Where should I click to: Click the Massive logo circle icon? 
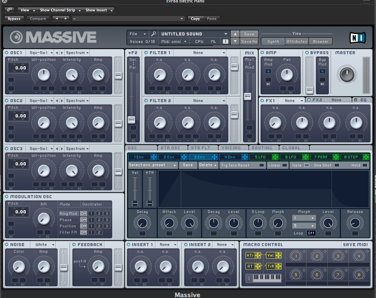[x=16, y=37]
